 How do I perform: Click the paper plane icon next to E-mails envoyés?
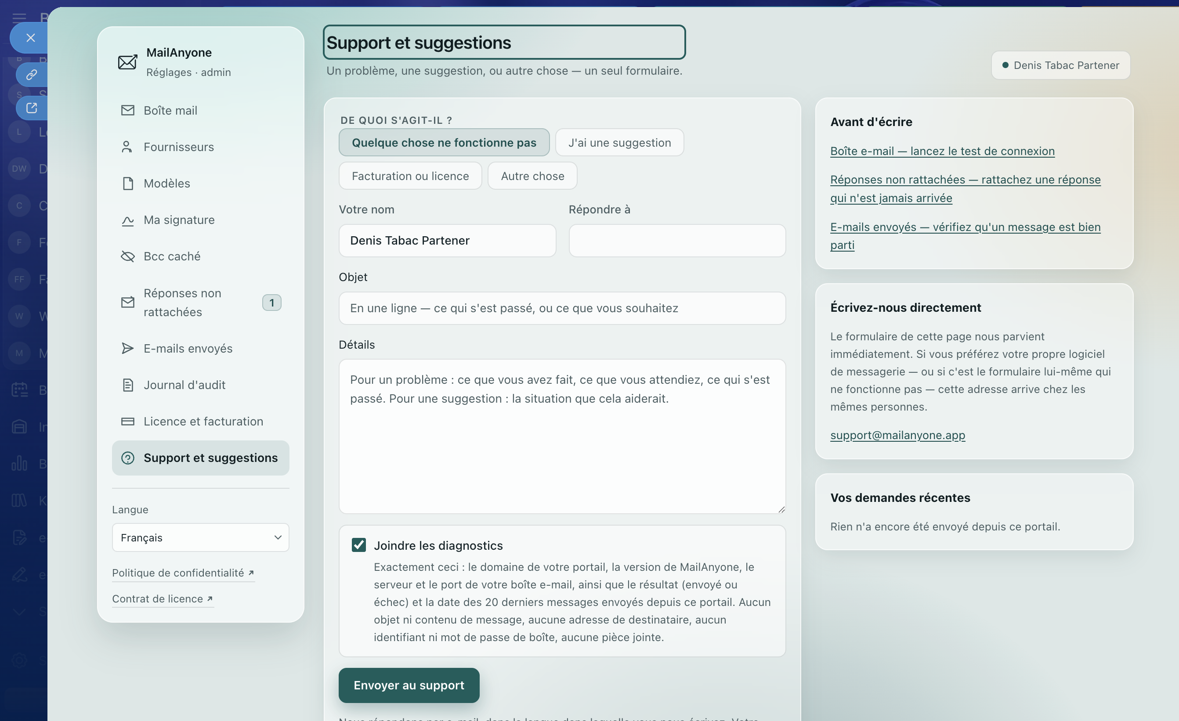point(128,348)
